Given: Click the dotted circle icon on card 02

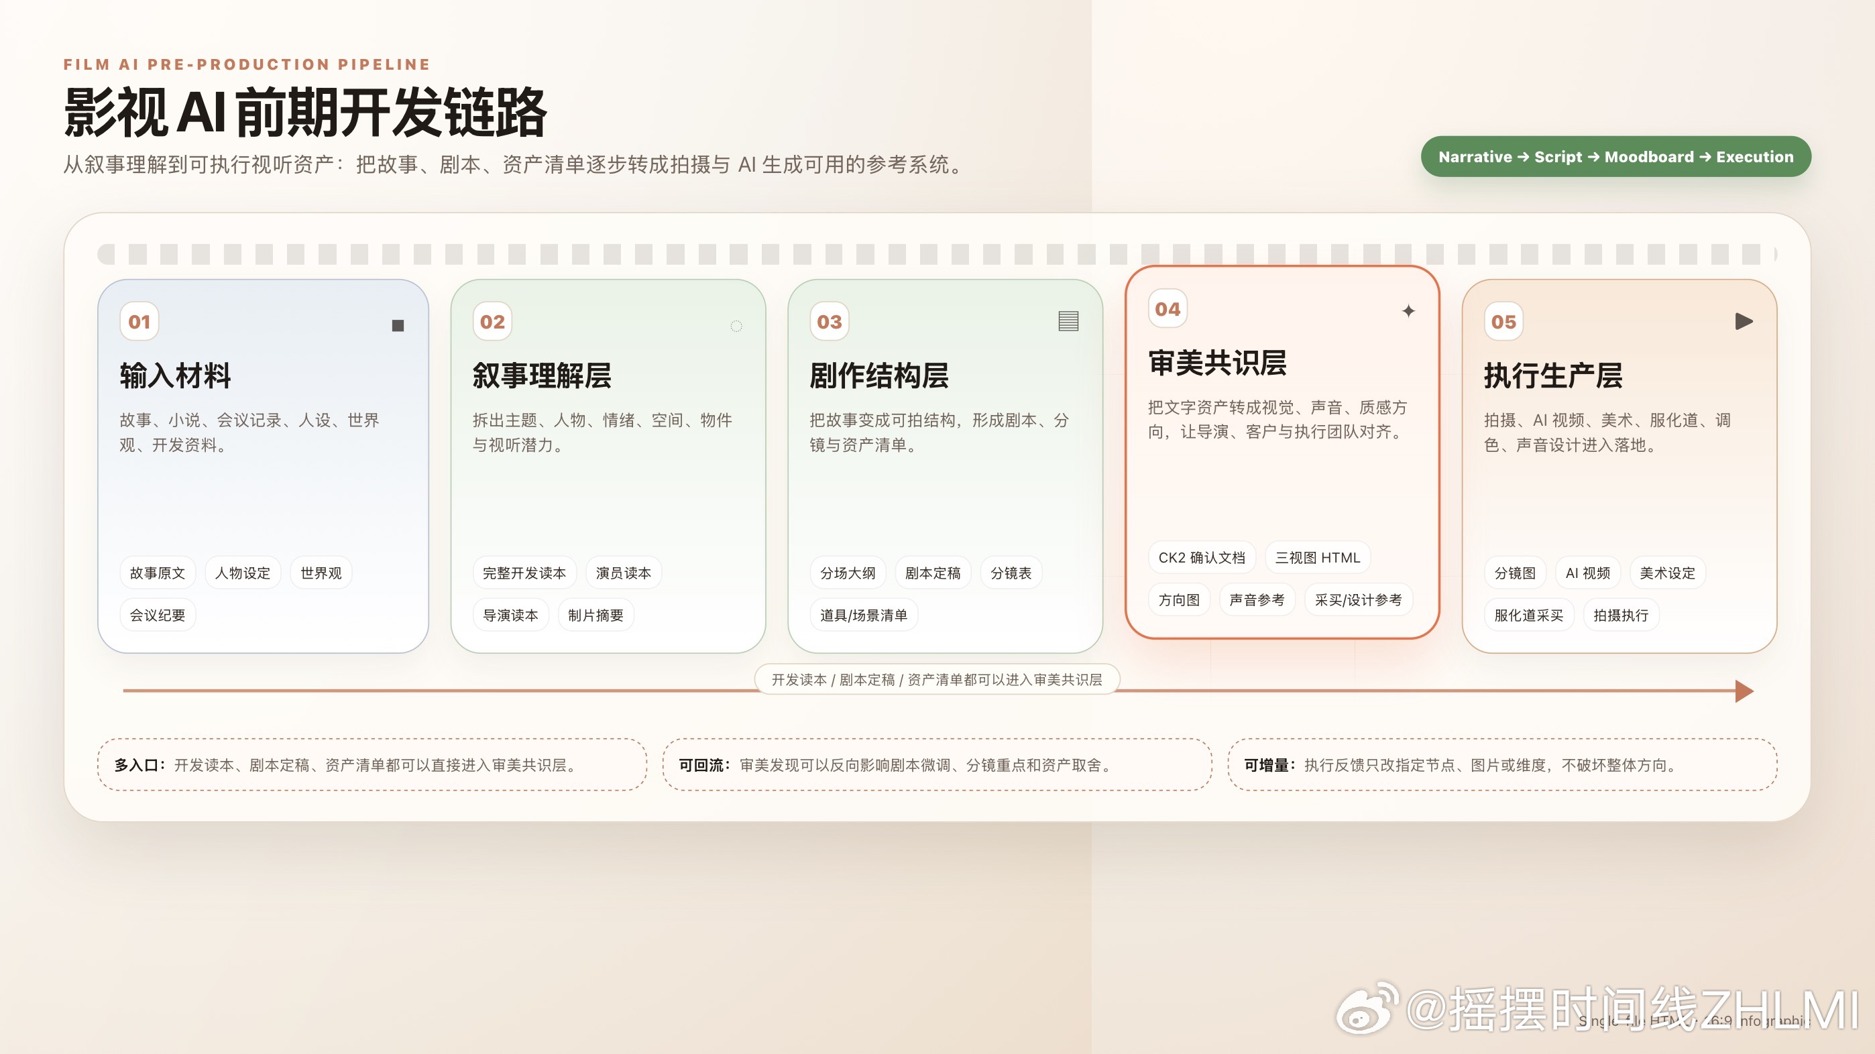Looking at the screenshot, I should (x=736, y=325).
